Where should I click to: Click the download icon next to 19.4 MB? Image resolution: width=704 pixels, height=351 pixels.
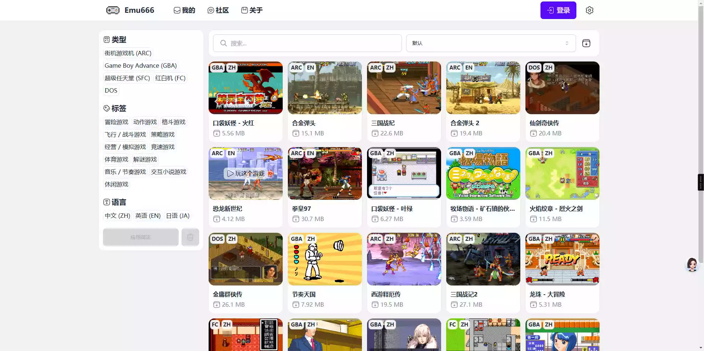click(454, 134)
